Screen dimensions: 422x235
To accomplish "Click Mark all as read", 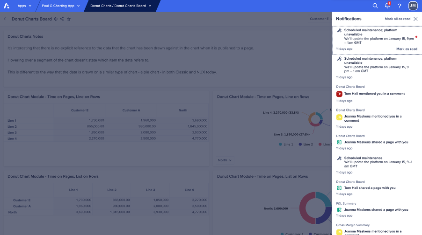I will click(397, 19).
